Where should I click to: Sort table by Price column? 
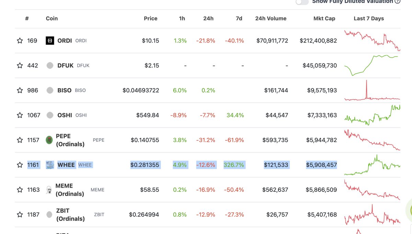[151, 19]
